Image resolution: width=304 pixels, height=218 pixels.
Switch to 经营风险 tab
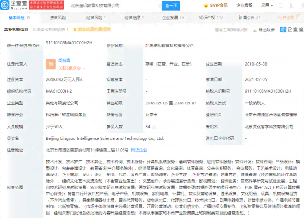click(x=96, y=18)
